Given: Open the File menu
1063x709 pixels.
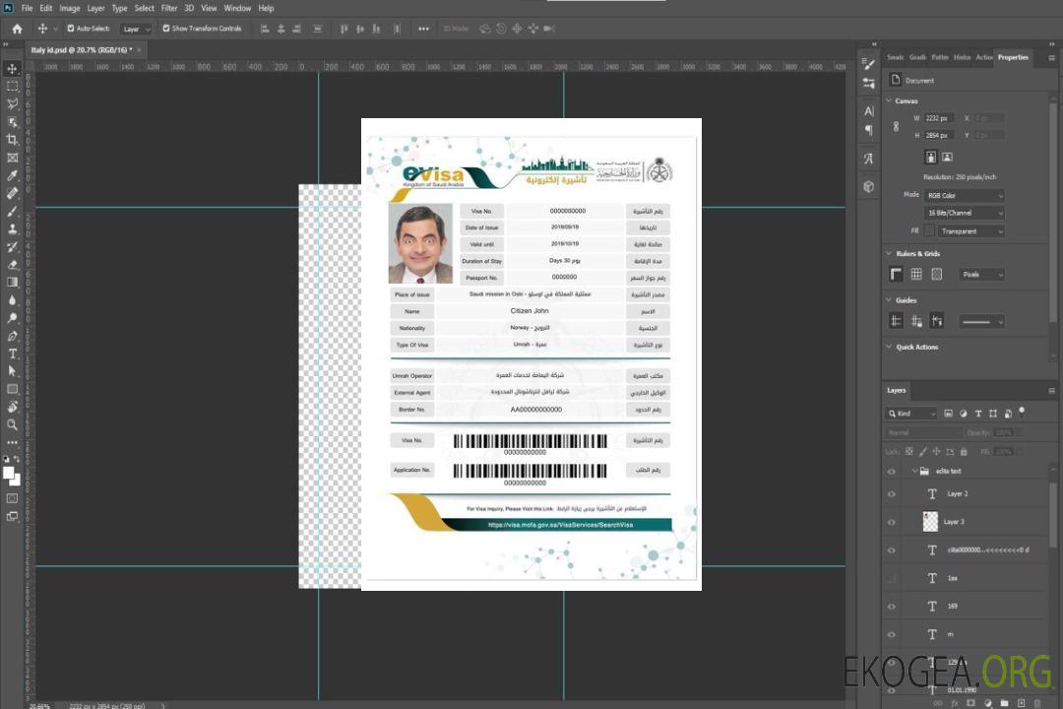Looking at the screenshot, I should coord(28,8).
